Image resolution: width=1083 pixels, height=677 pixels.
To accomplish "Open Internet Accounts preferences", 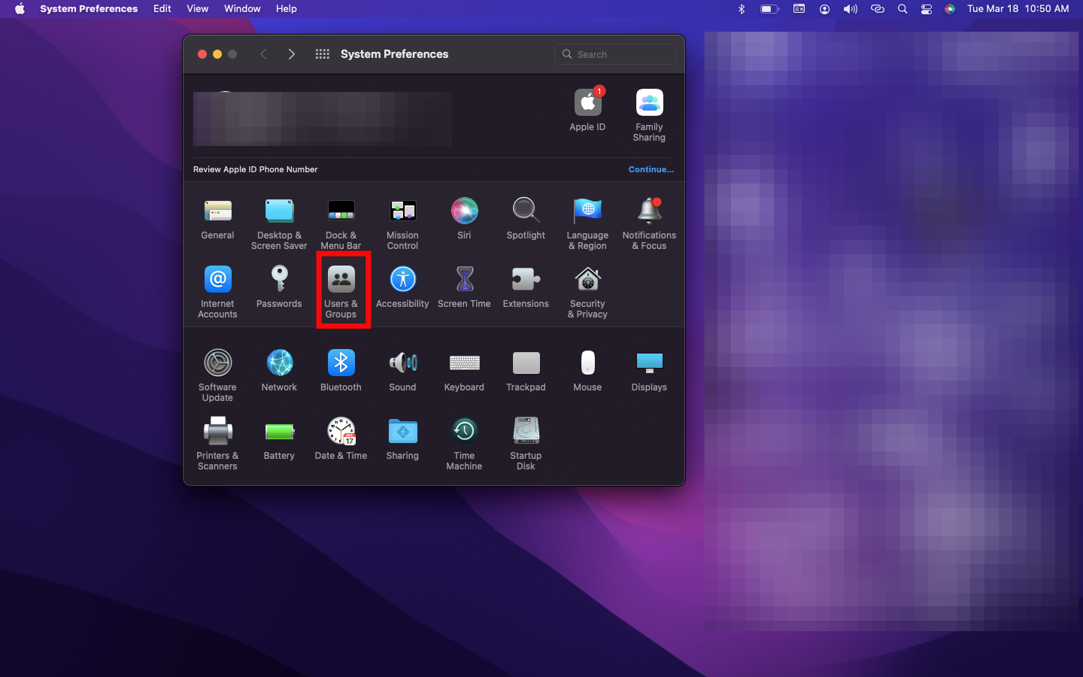I will click(x=217, y=292).
